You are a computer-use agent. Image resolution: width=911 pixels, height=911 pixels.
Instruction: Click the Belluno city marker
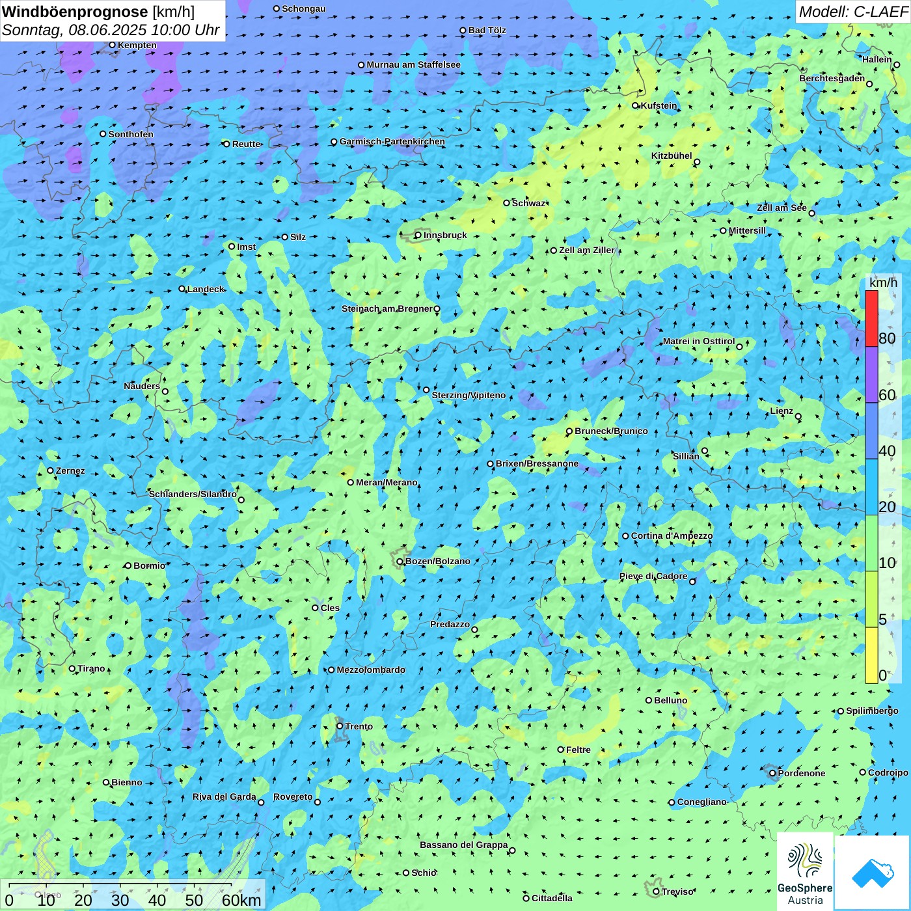(x=649, y=700)
